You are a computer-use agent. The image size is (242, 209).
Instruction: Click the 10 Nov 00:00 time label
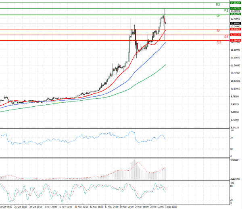tap(81, 207)
